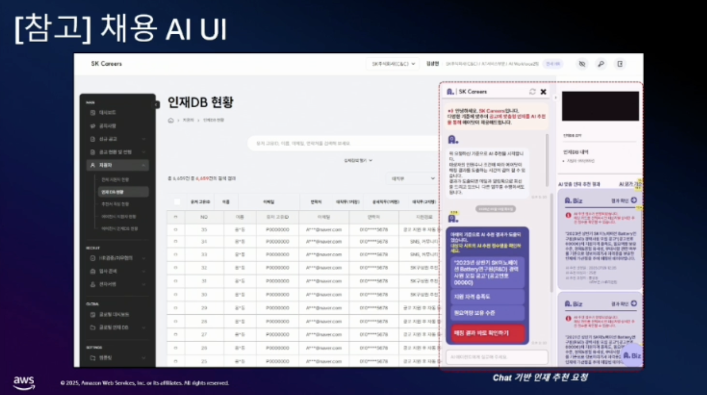This screenshot has height=395, width=707.
Task: Expand the 공고 현황 및 변경 sidebar chevron
Action: tap(144, 152)
